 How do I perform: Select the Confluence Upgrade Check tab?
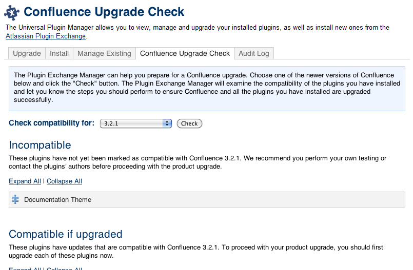click(185, 53)
